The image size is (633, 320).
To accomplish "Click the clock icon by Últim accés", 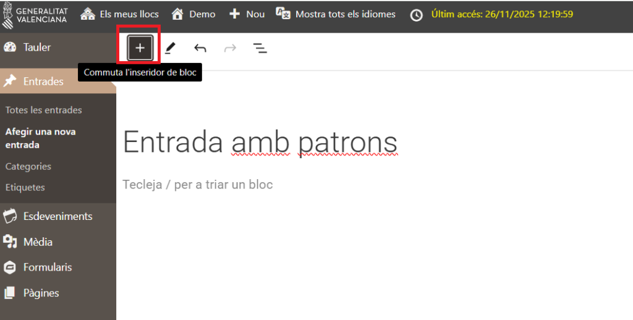I will 417,15.
